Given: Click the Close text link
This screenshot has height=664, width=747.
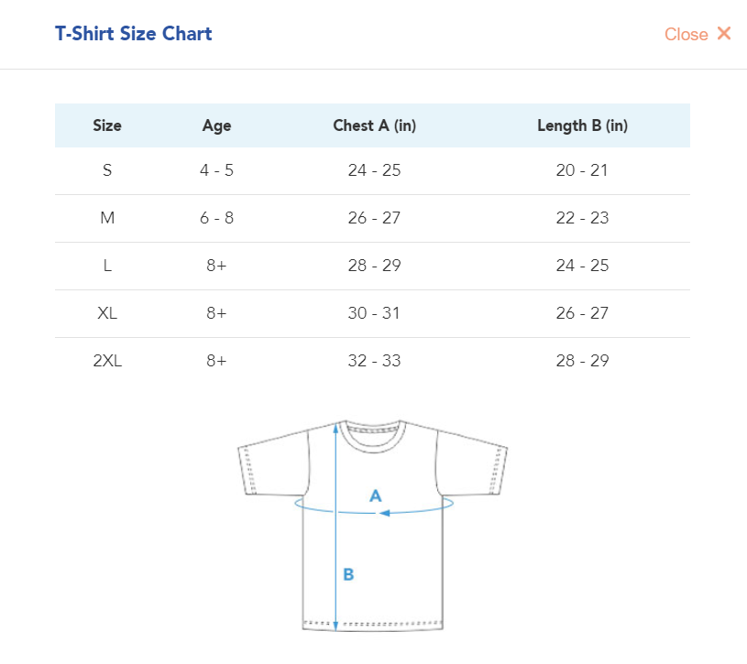Looking at the screenshot, I should click(x=686, y=35).
